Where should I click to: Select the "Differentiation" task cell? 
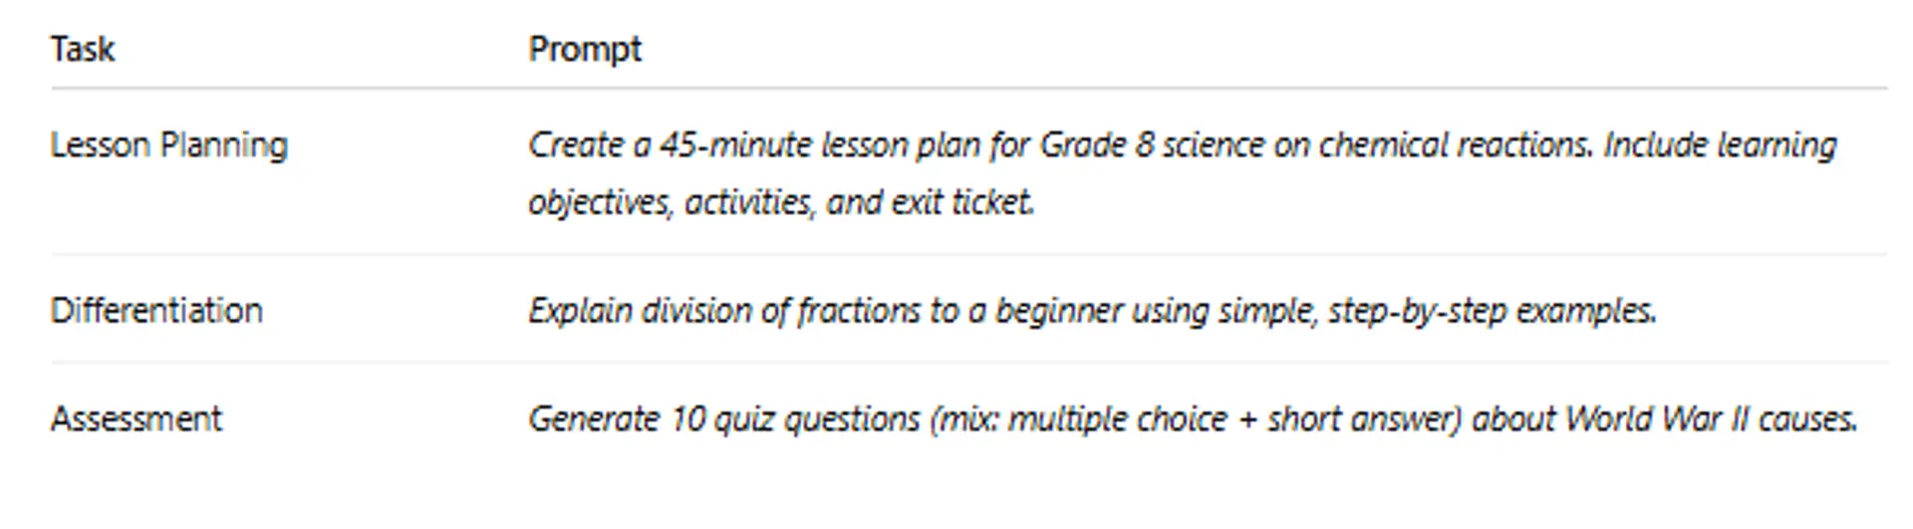pos(157,311)
